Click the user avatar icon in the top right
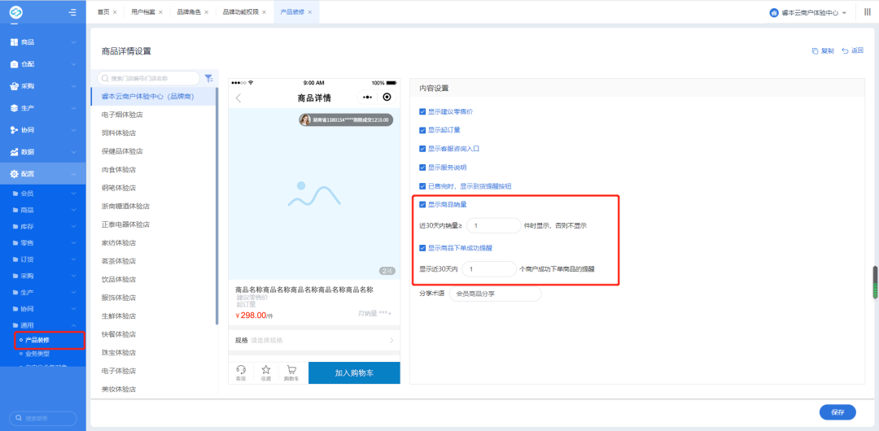This screenshot has height=431, width=879. (774, 12)
